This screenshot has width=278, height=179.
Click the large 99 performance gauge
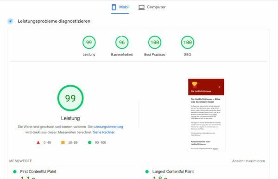click(x=70, y=98)
